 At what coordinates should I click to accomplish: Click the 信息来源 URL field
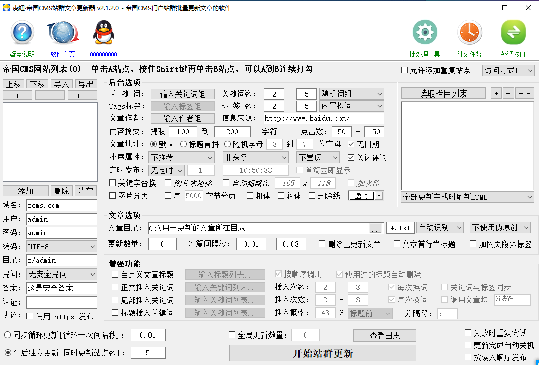point(324,118)
